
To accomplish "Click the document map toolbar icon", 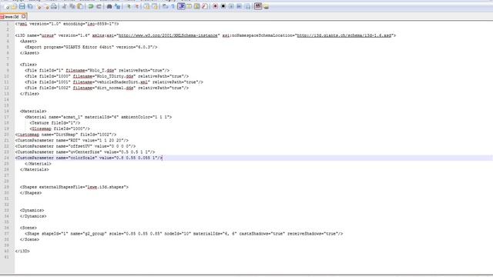I will click(x=197, y=7).
